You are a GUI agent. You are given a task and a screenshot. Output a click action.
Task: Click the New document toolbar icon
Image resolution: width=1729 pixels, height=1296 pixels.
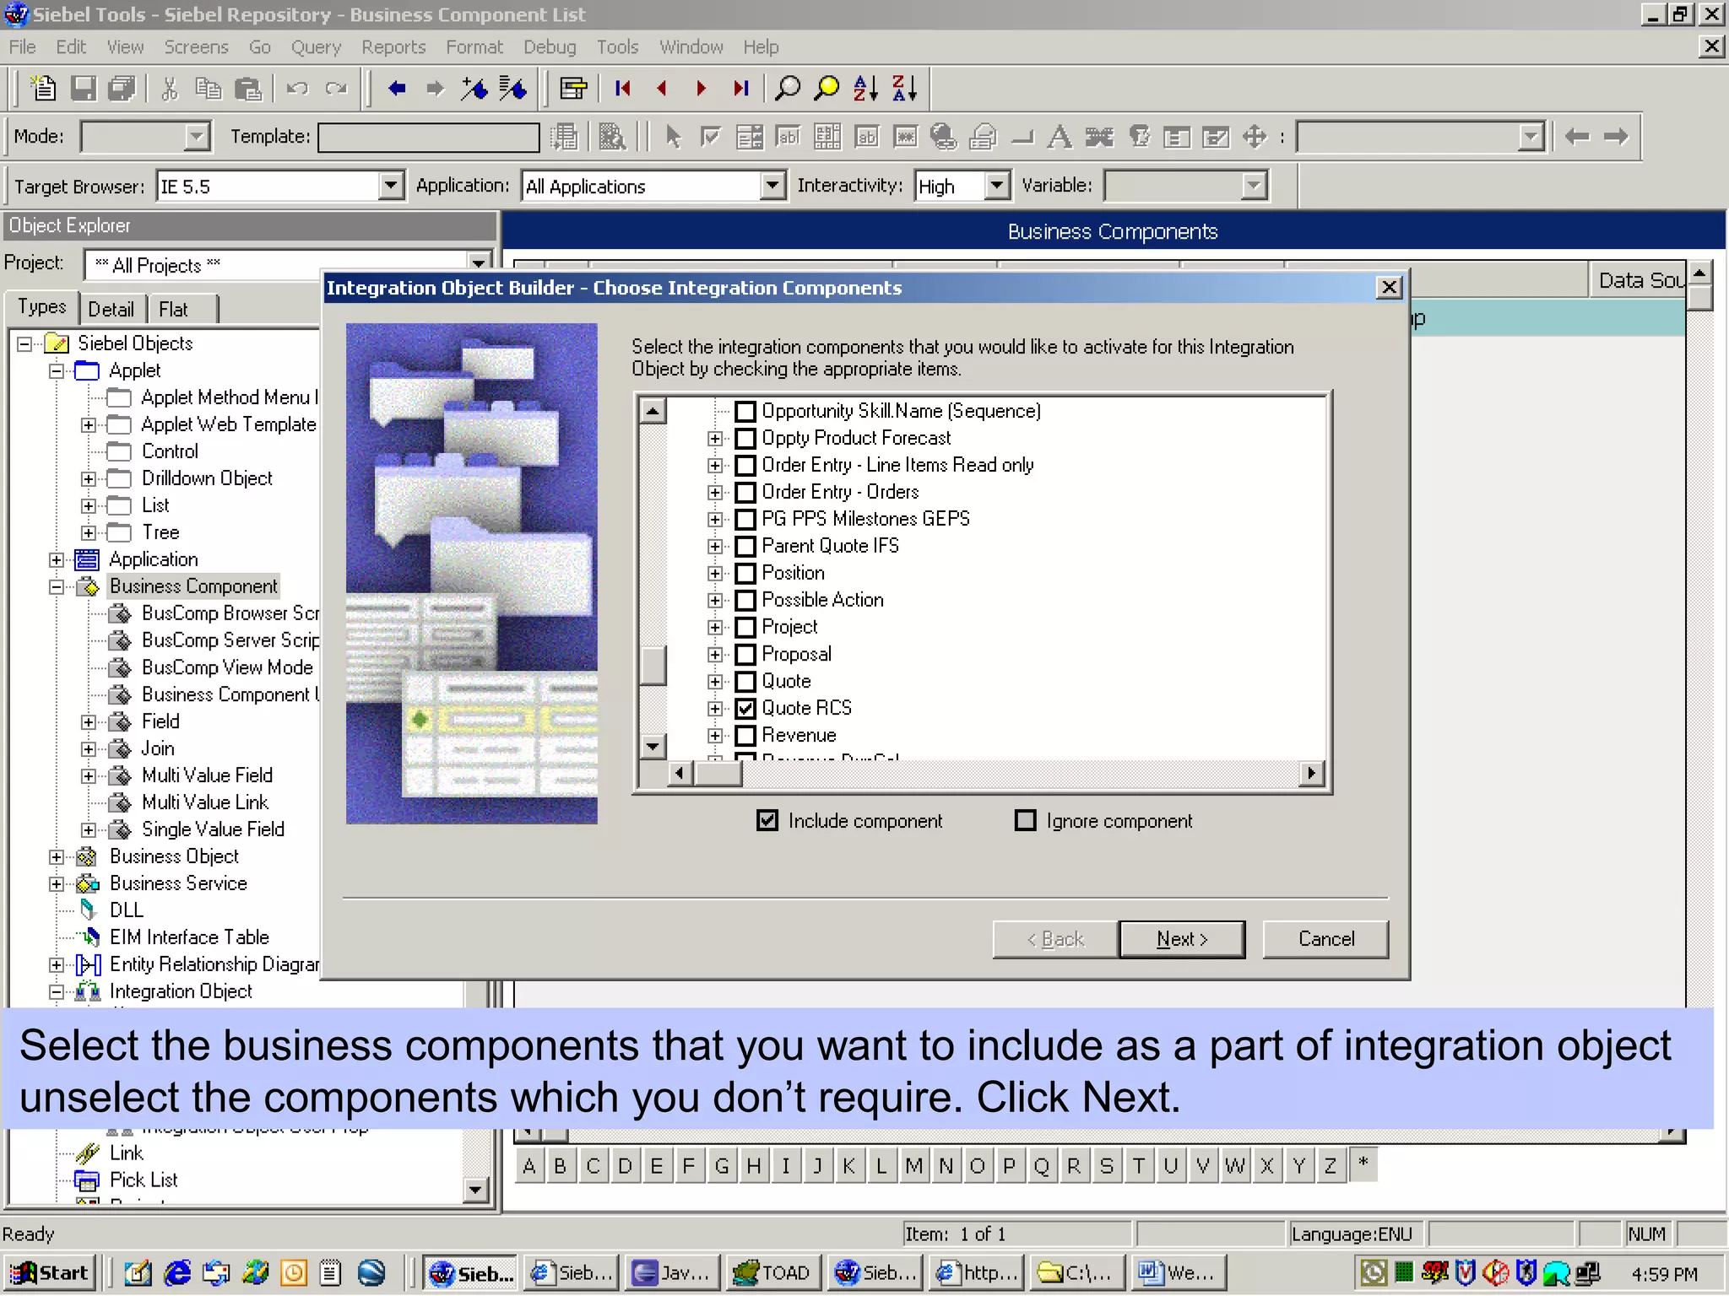[42, 88]
